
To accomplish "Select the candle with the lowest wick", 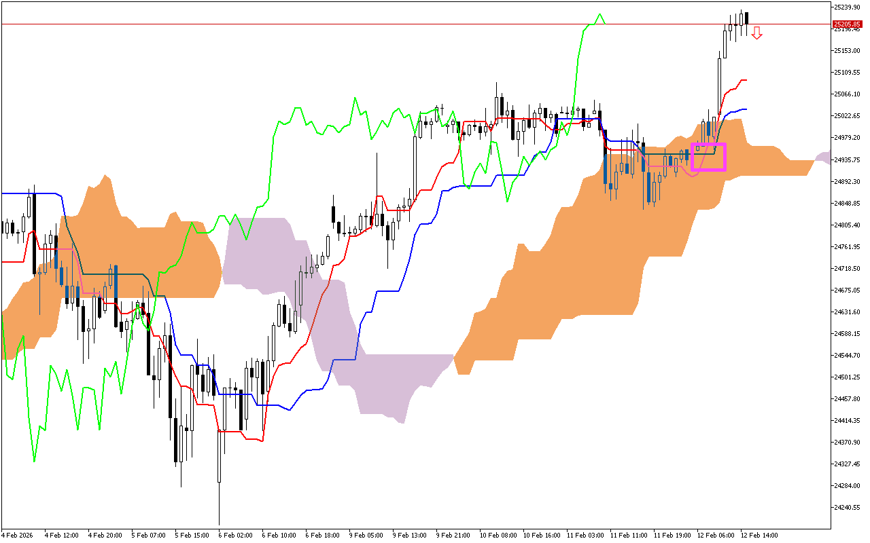I will coord(219,475).
